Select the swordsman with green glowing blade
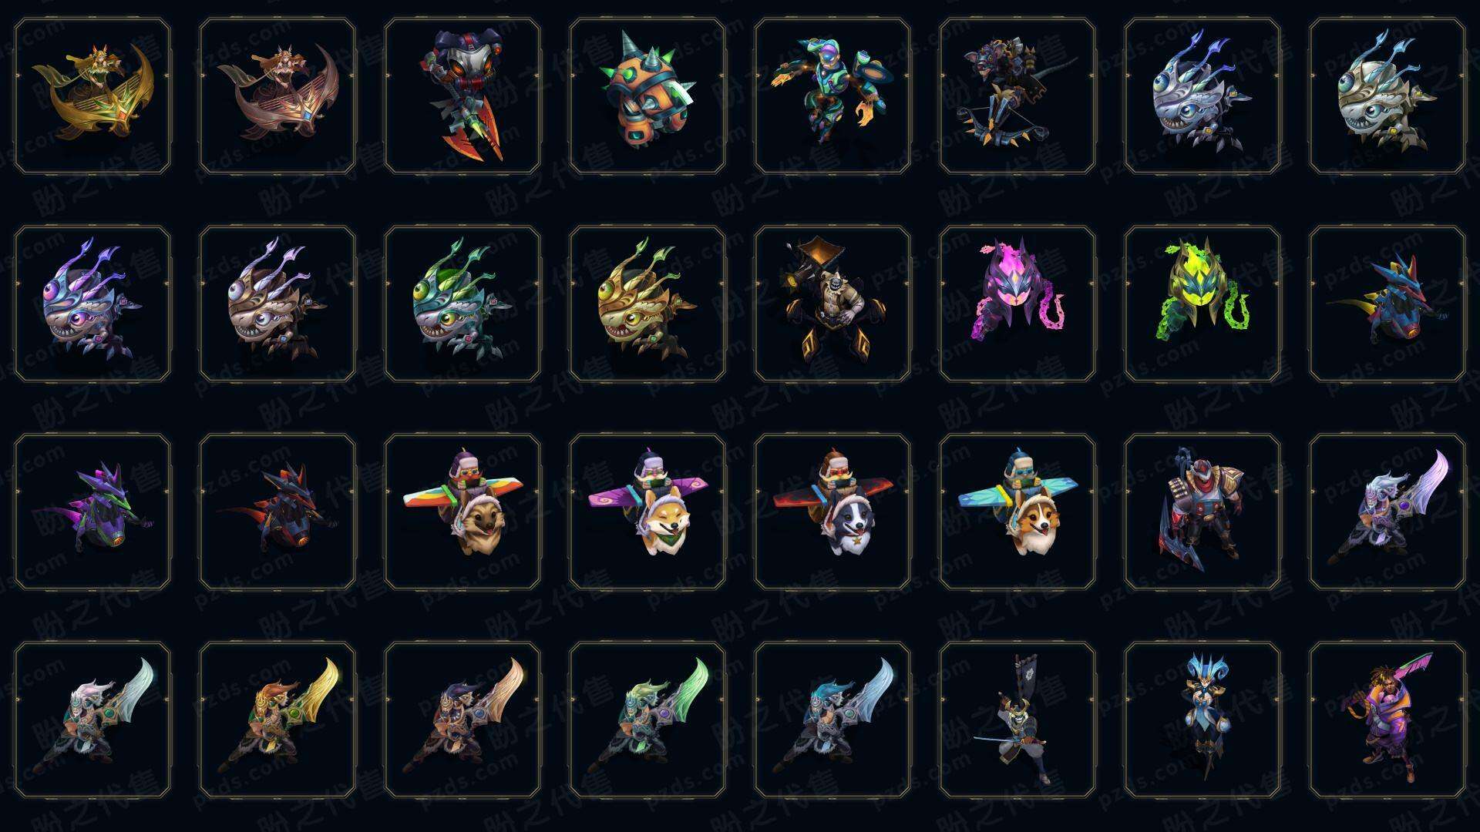Viewport: 1480px width, 832px height. point(647,720)
